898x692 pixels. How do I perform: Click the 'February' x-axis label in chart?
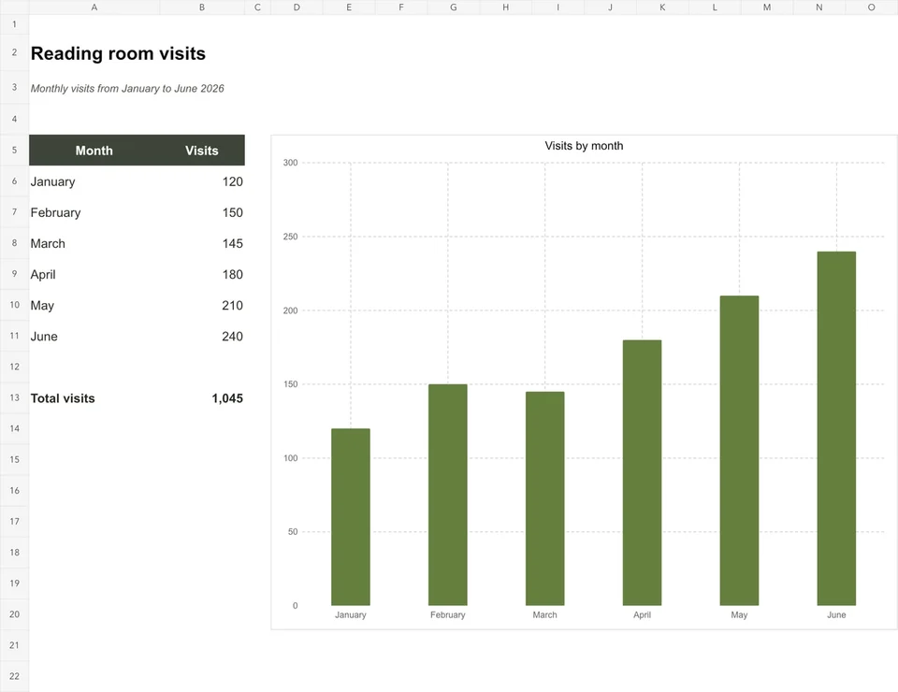coord(448,614)
